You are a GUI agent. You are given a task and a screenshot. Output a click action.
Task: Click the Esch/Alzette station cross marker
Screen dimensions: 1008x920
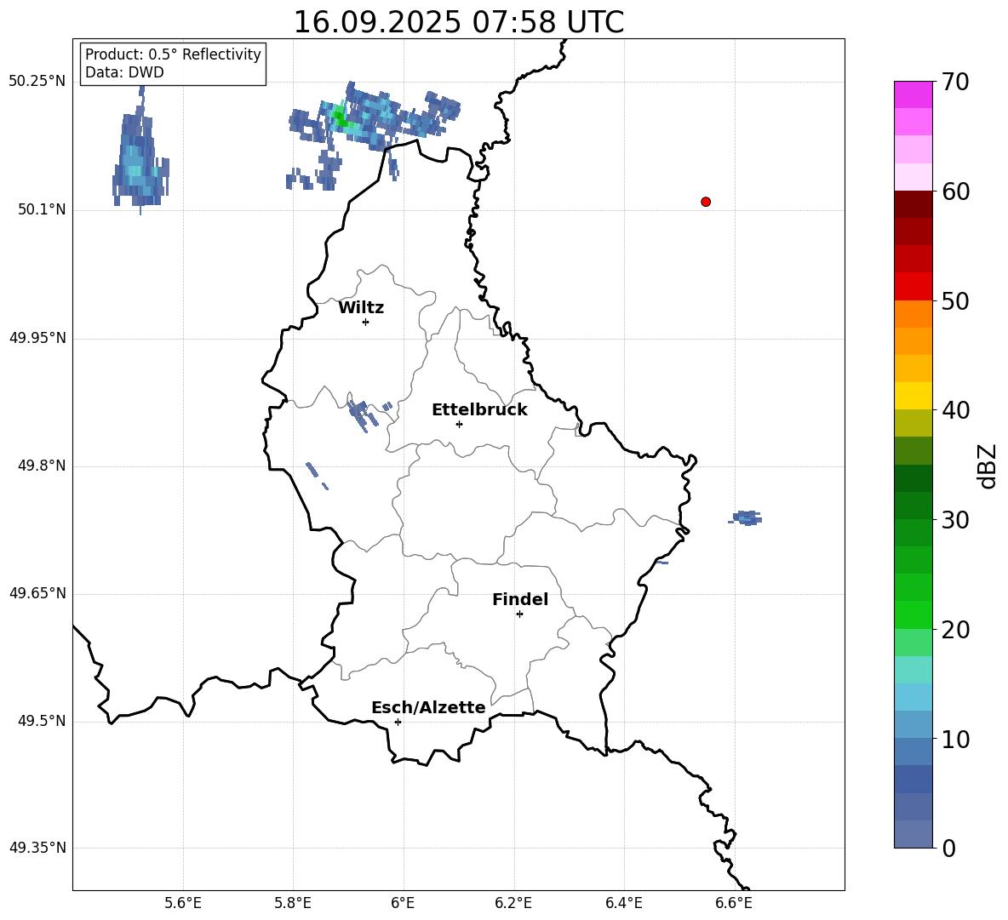click(x=398, y=722)
